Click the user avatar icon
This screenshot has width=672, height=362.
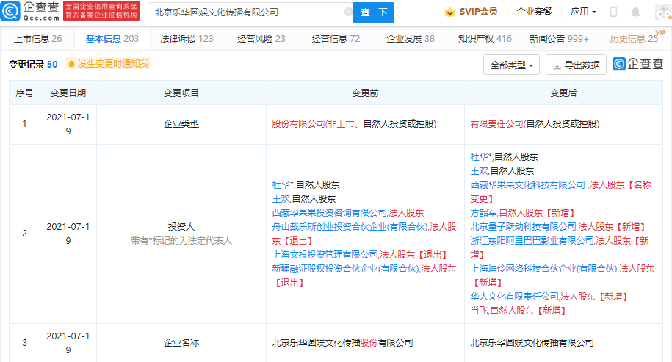point(663,12)
